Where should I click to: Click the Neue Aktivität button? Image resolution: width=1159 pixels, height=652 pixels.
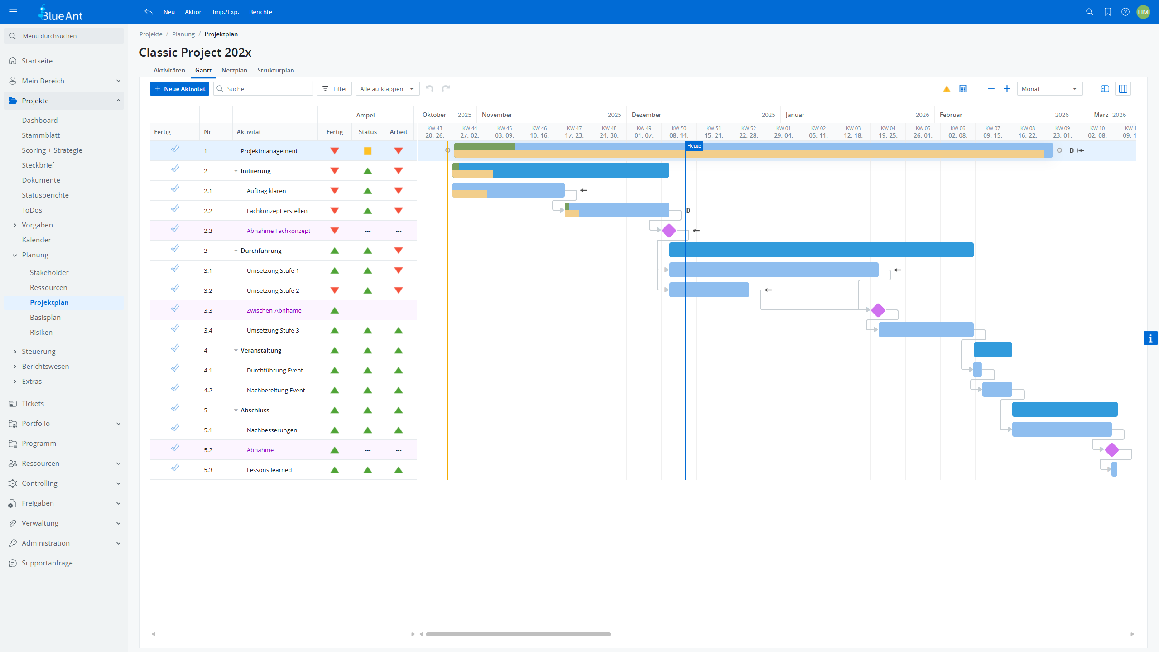(179, 88)
